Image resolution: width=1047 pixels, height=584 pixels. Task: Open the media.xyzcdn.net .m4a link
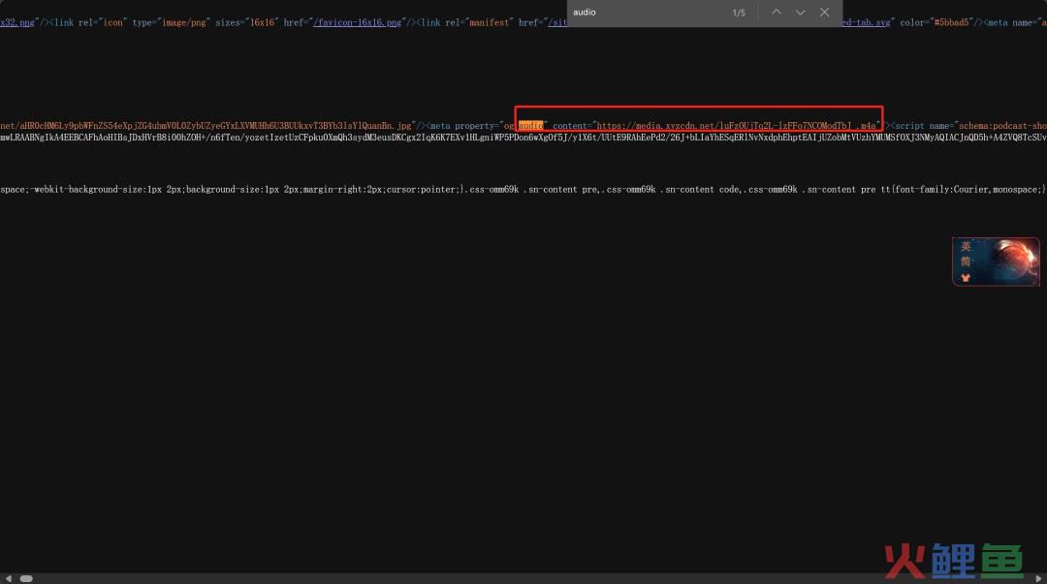point(737,126)
